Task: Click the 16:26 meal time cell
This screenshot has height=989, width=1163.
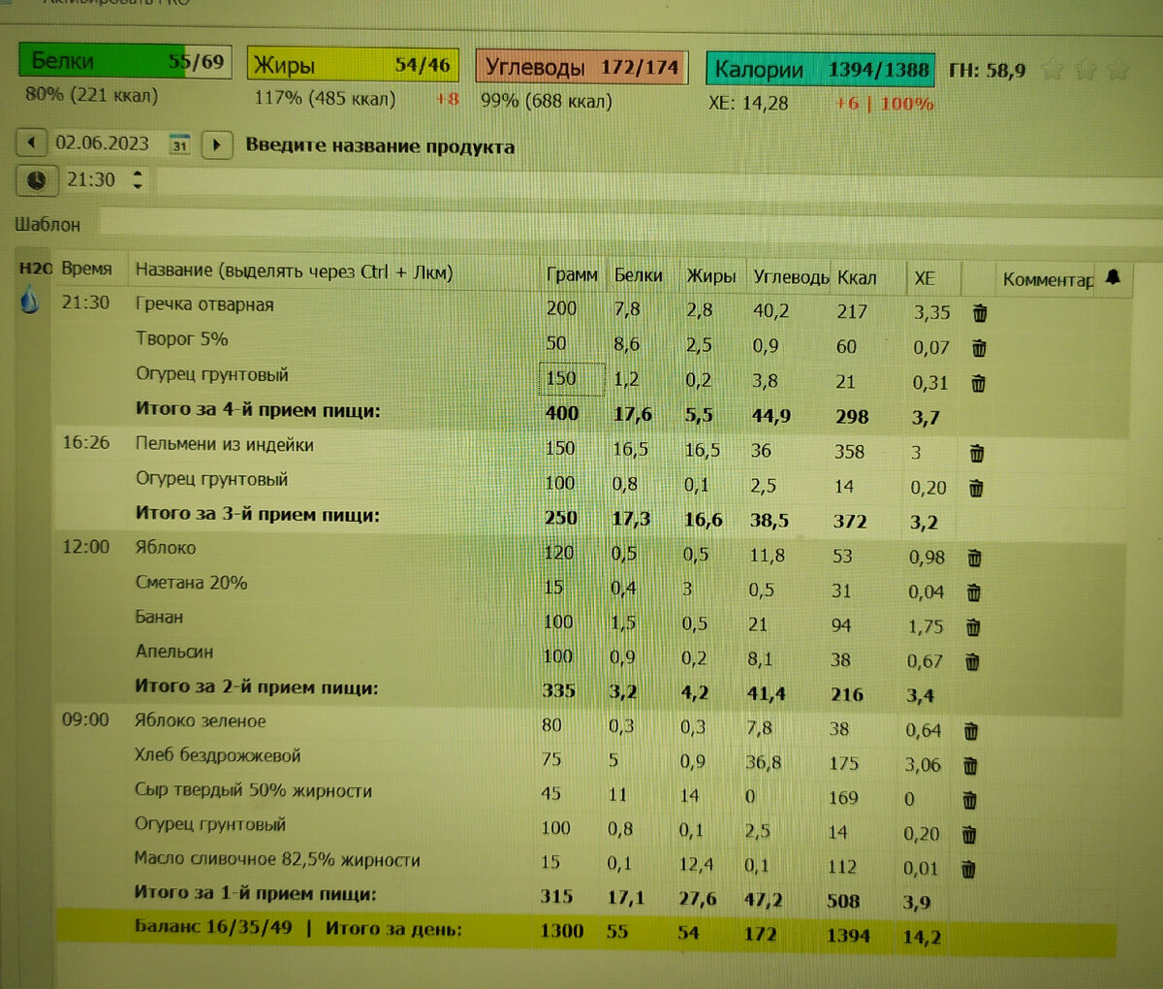Action: coord(86,443)
